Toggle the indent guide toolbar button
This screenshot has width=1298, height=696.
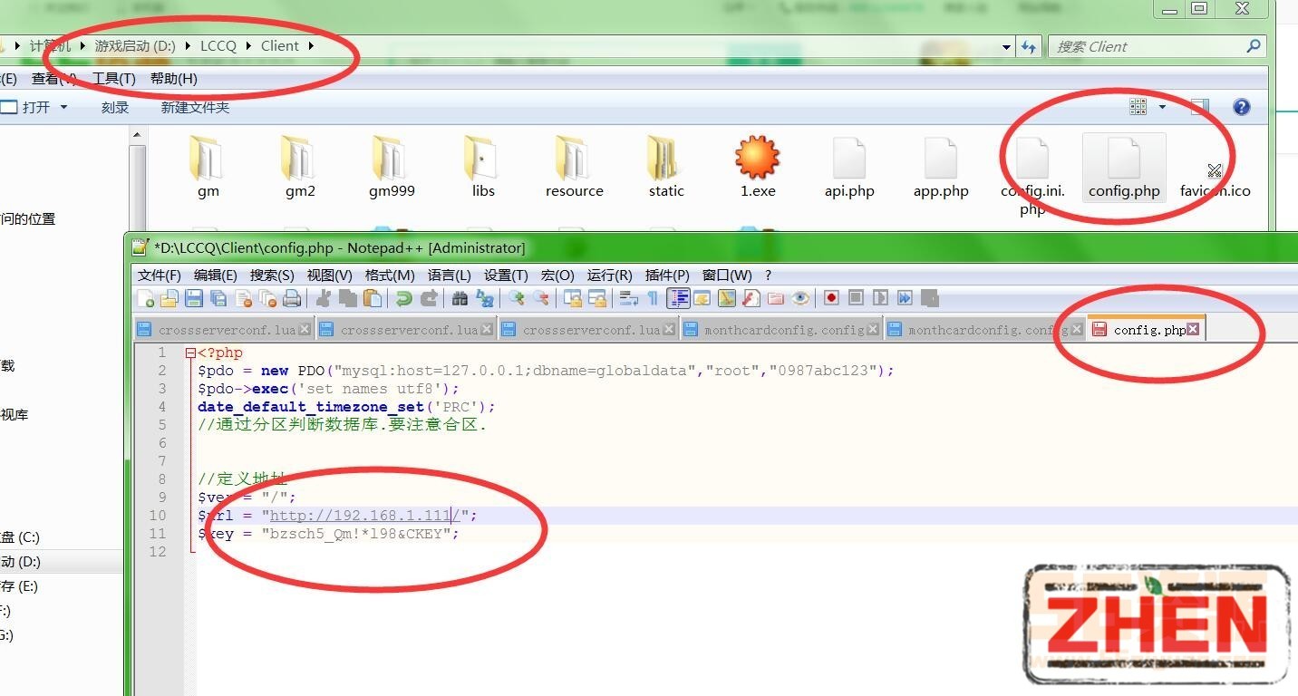pyautogui.click(x=678, y=298)
